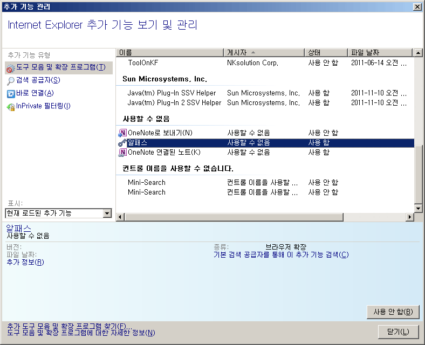The height and width of the screenshot is (345, 425).
Task: Select OneNote로 보내기(N) add-on
Action: pyautogui.click(x=160, y=133)
